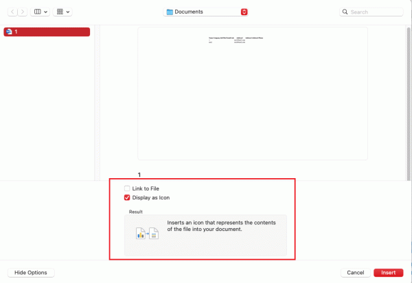
Task: Click the Documents folder icon in popup
Action: tap(170, 12)
